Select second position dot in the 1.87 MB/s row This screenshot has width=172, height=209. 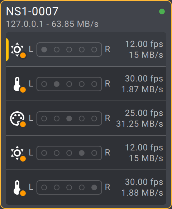tap(57, 84)
